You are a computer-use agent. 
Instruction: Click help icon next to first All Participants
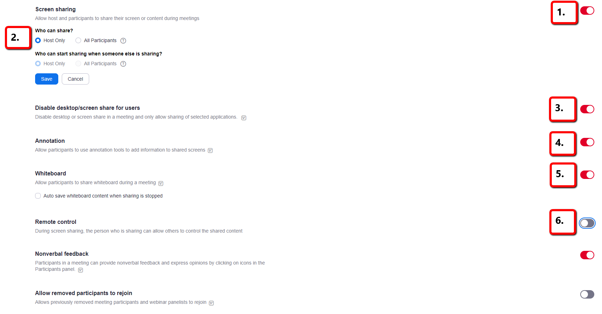[123, 41]
